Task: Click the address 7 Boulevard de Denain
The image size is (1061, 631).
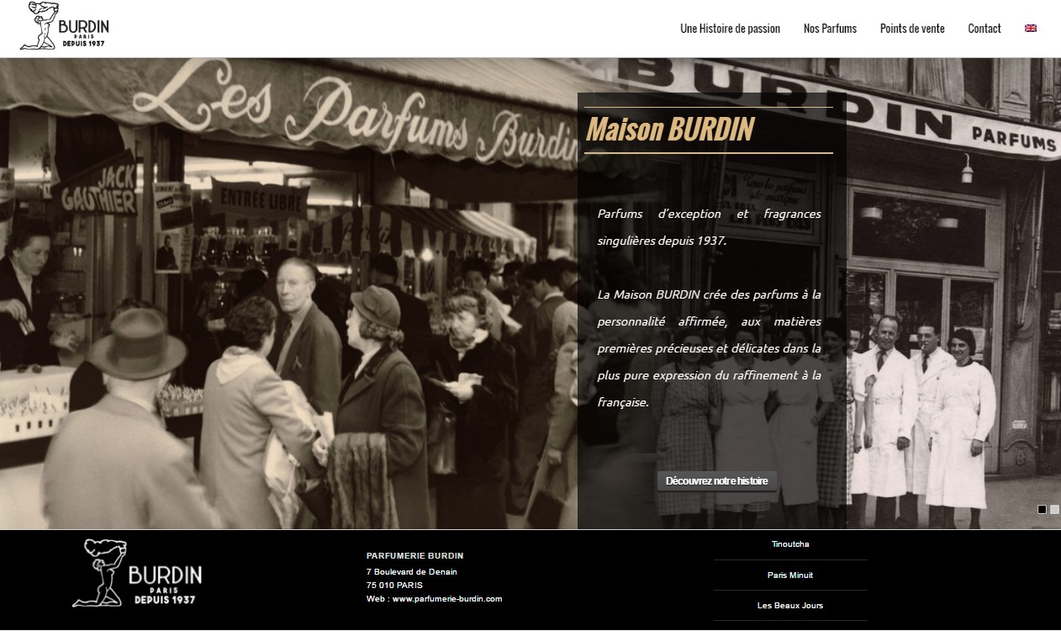Action: coord(412,571)
